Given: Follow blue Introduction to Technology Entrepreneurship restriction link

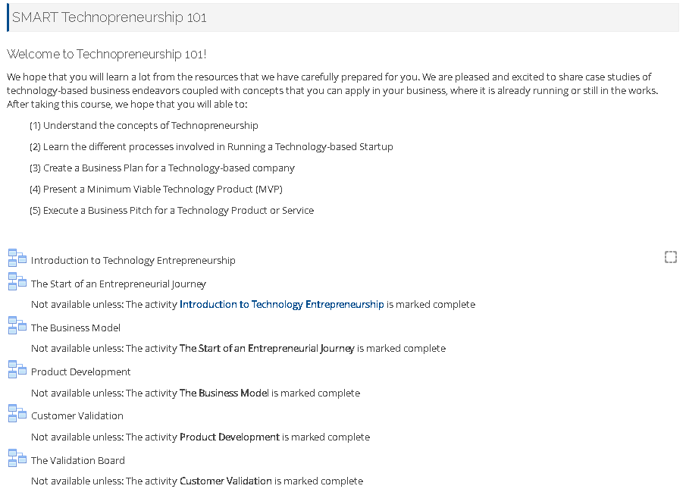Looking at the screenshot, I should coord(282,304).
